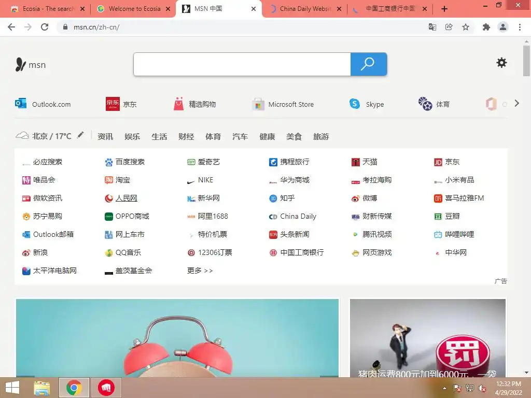This screenshot has height=398, width=531.
Task: Go forward with the arrow button
Action: pyautogui.click(x=28, y=27)
